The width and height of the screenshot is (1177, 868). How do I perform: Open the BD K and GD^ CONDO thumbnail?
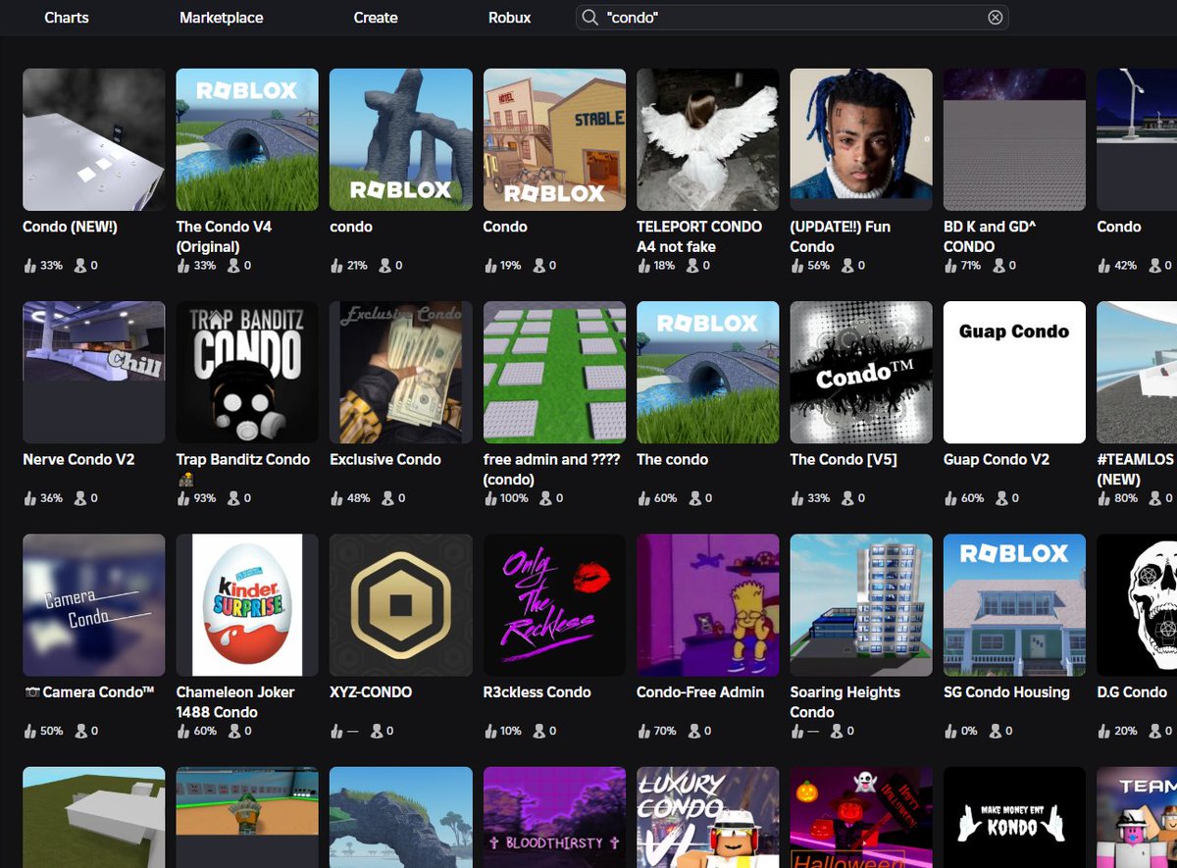pos(1015,139)
